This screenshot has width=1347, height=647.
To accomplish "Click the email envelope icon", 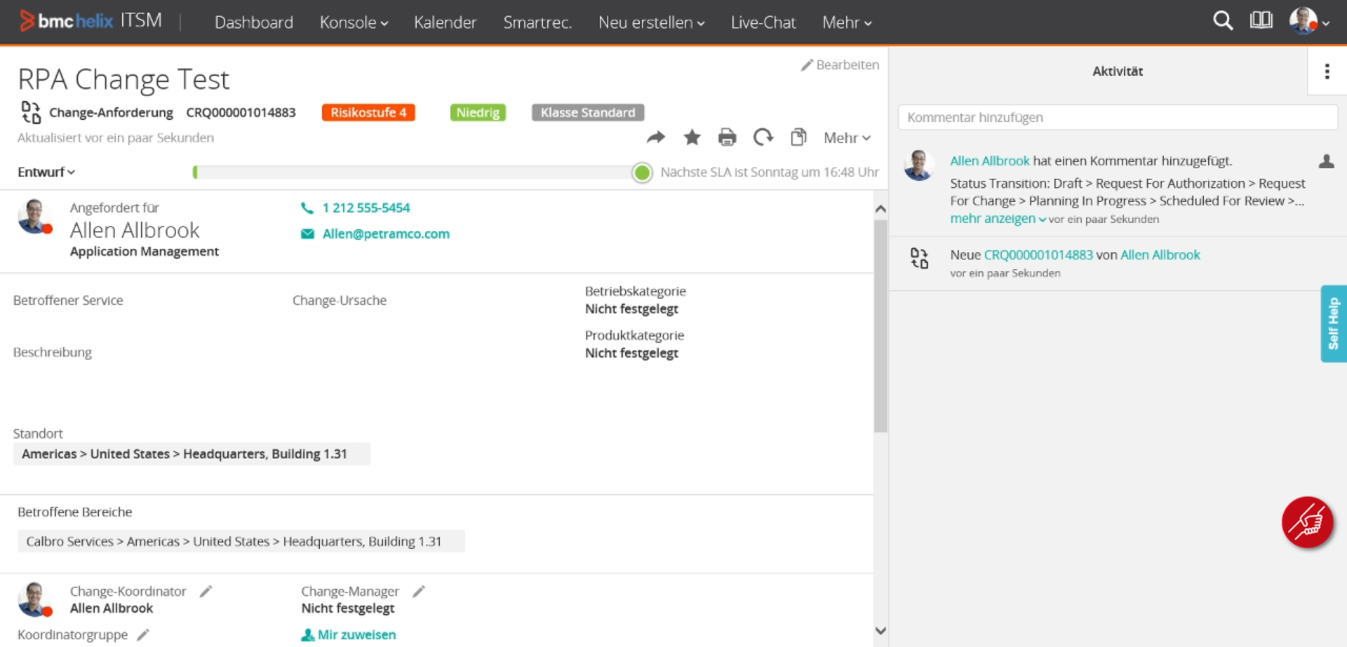I will click(307, 234).
